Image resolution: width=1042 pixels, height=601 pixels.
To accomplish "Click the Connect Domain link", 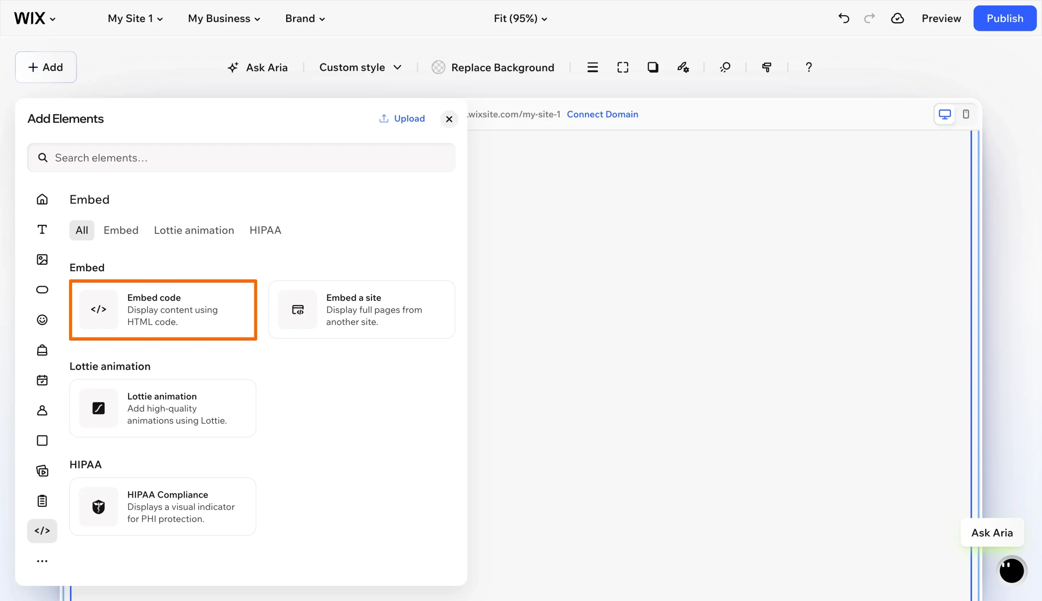I will click(602, 114).
